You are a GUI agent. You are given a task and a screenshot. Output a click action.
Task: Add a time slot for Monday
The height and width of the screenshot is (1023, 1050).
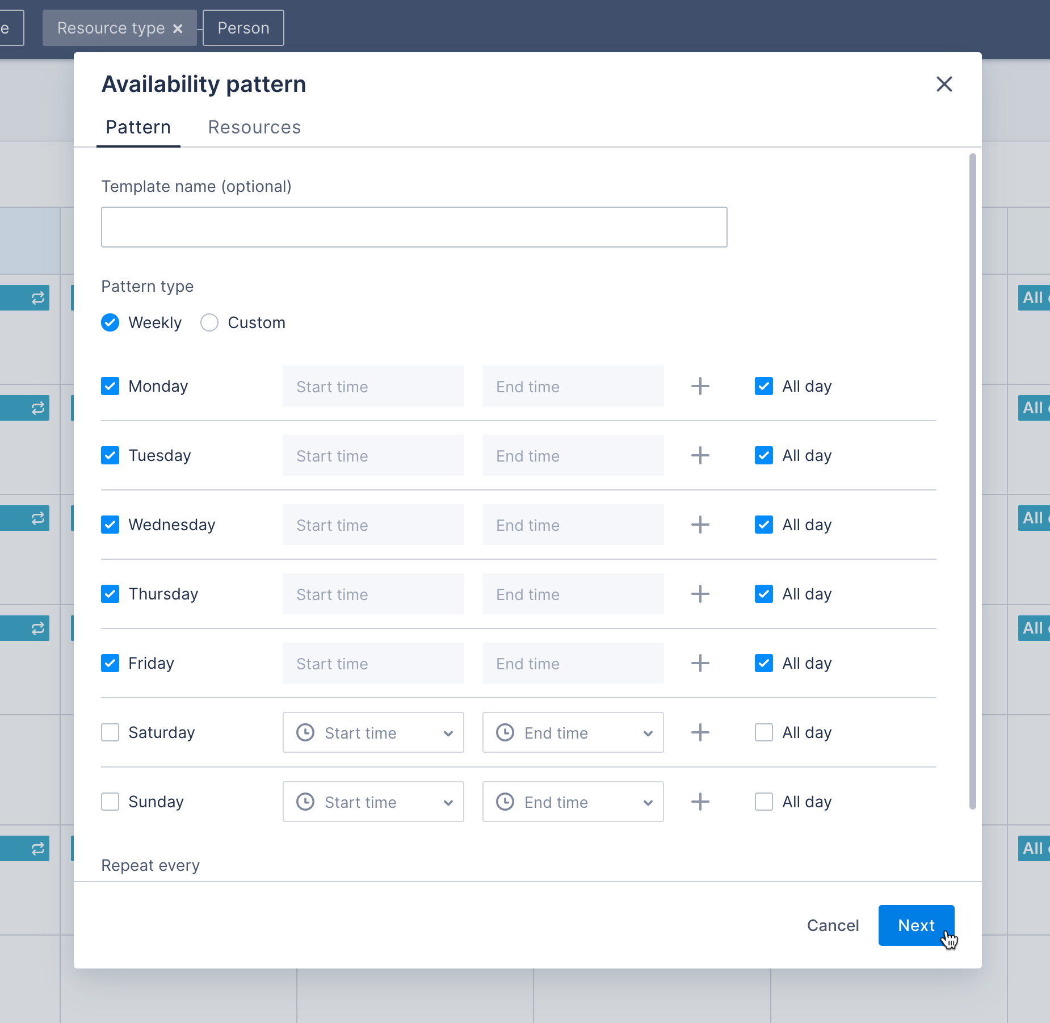(x=700, y=386)
